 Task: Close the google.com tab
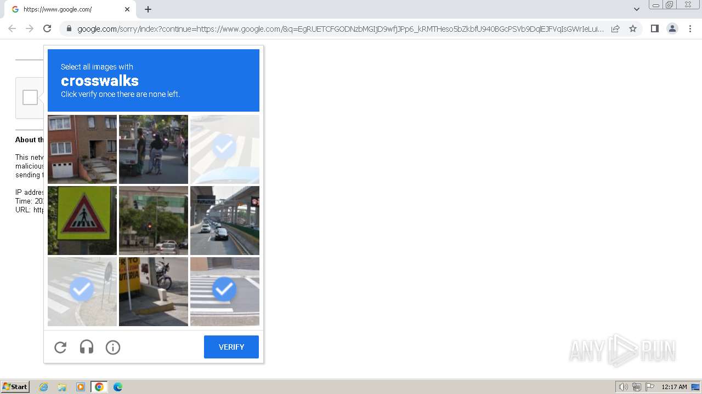[x=127, y=9]
